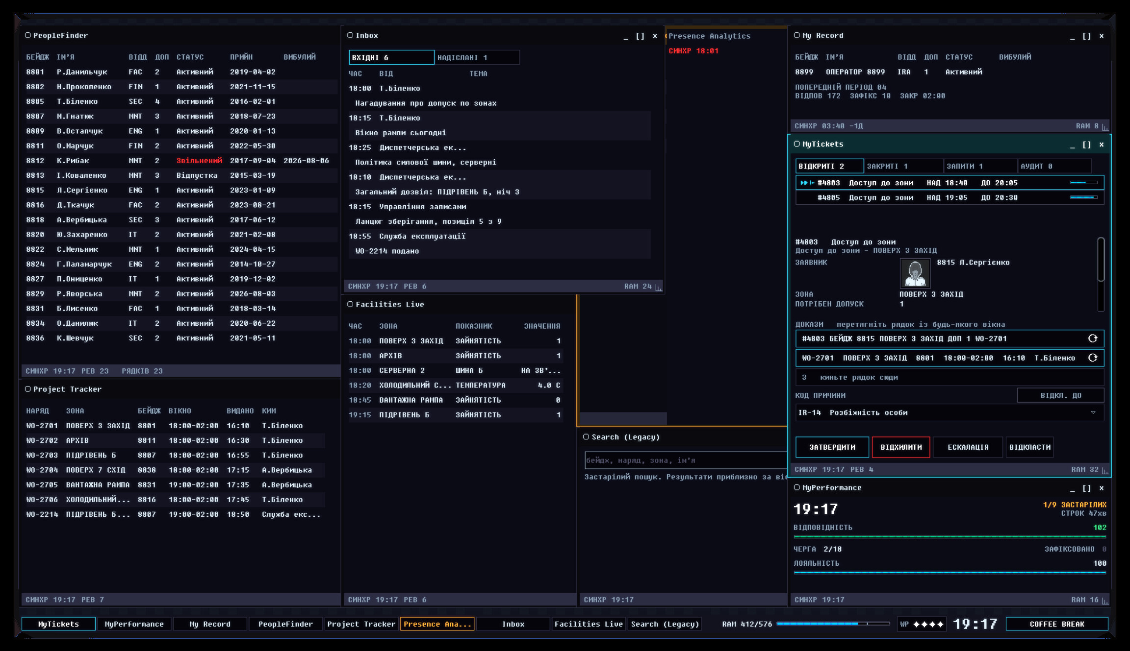Maximize the My Record window
Image resolution: width=1130 pixels, height=651 pixels.
1087,36
